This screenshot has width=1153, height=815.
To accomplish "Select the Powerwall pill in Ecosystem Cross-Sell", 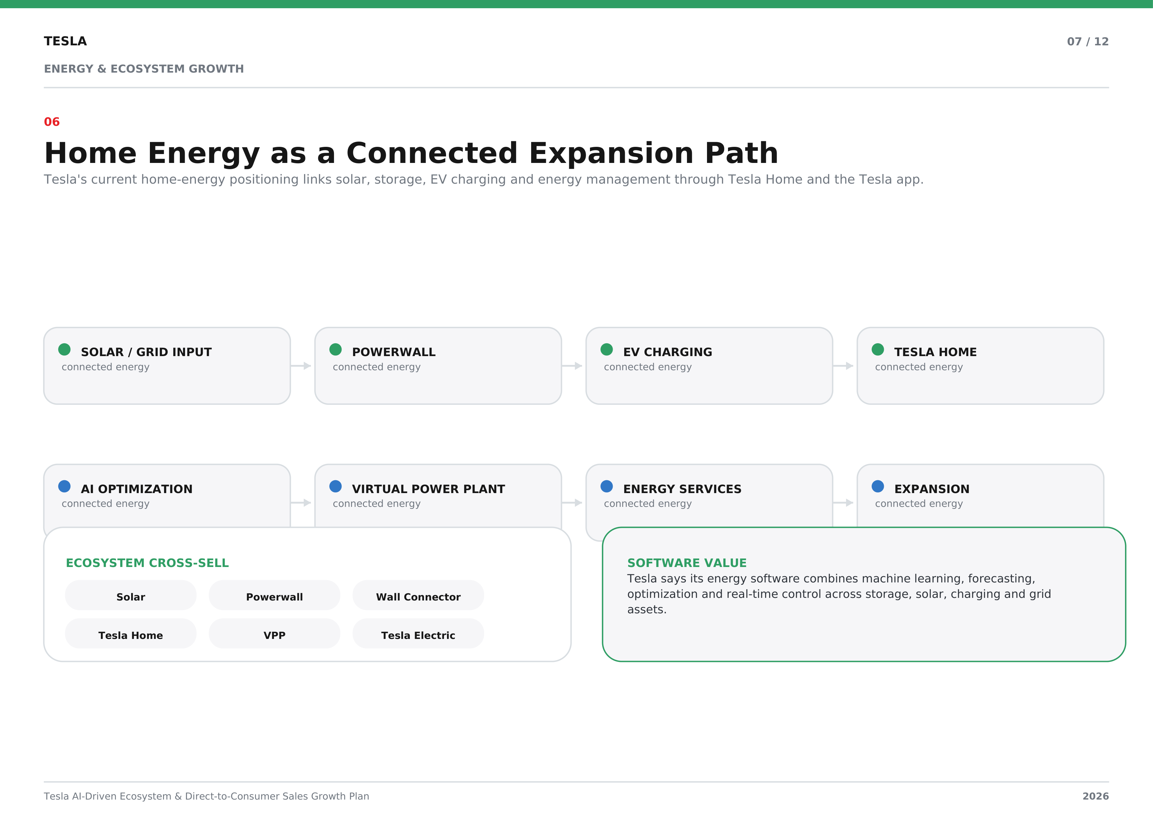I will (x=274, y=595).
